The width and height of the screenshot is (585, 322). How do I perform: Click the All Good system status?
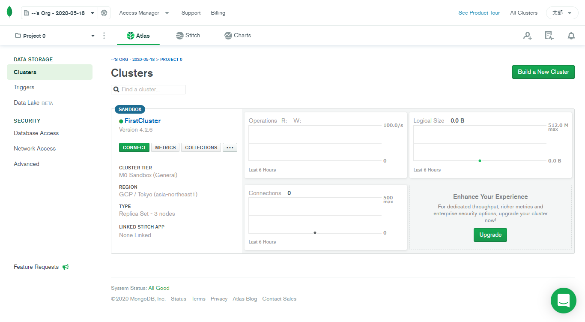(159, 288)
